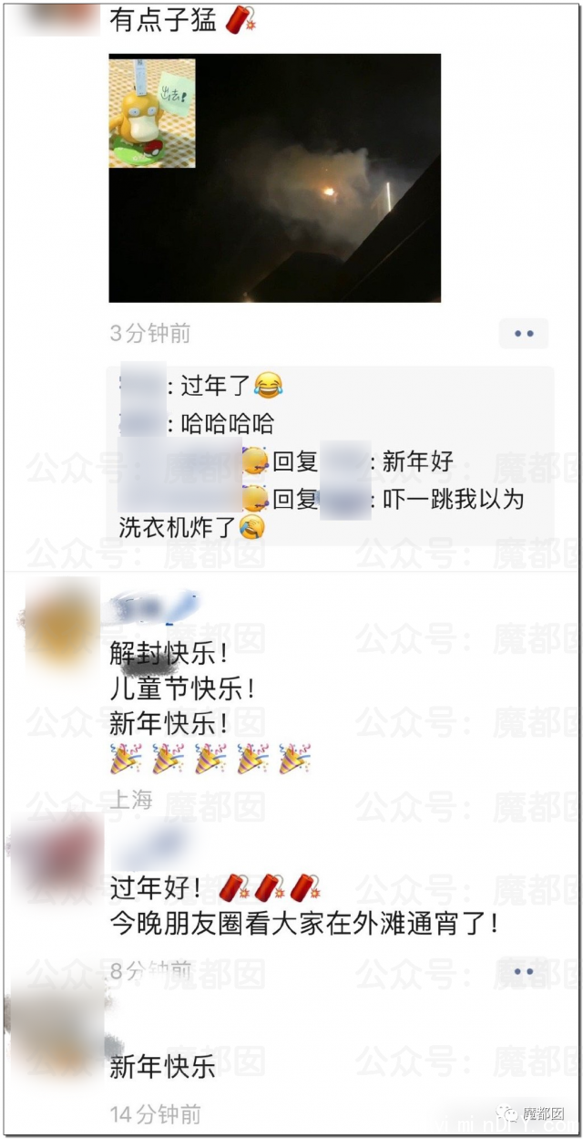Tap the 今晚朋友圈看大家在外滩通宵了 post text
The height and width of the screenshot is (1139, 583).
(305, 924)
